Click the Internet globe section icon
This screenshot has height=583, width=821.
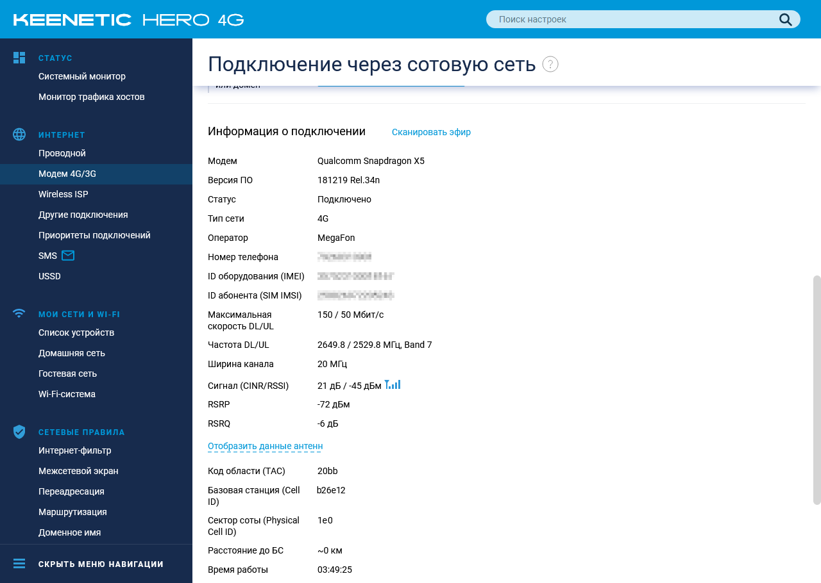pyautogui.click(x=19, y=135)
